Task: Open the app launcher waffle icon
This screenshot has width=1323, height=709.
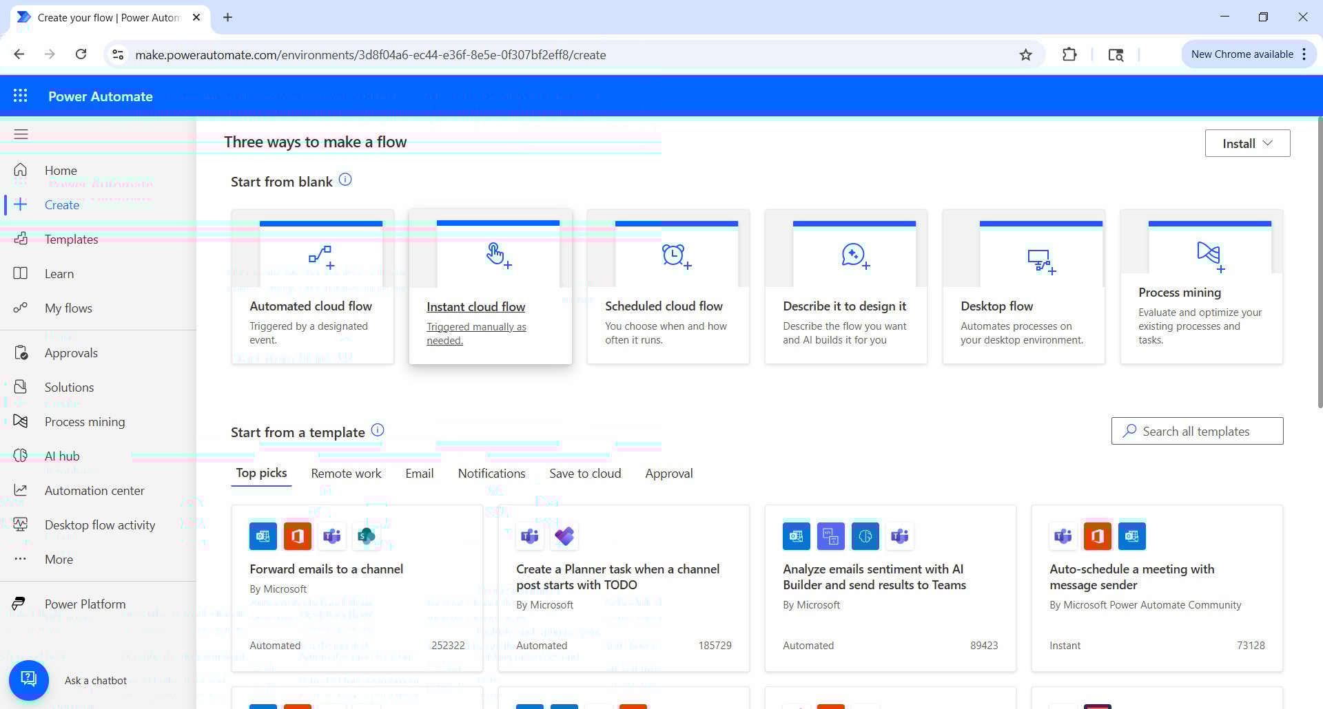Action: (x=21, y=96)
